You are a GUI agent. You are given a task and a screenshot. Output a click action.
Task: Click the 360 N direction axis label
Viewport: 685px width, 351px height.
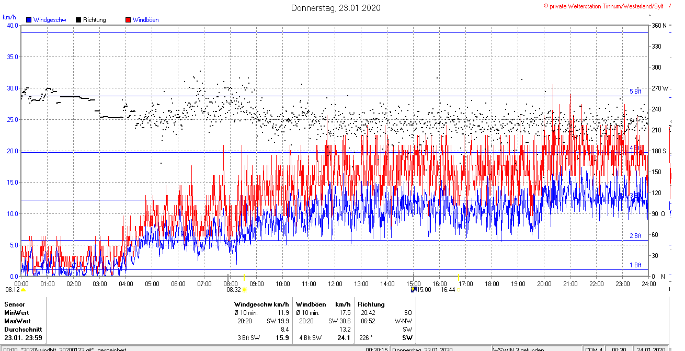pos(659,25)
